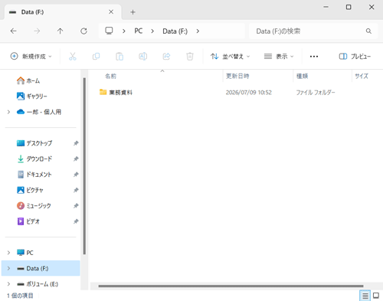Click the Copy icon in toolbar
The image size is (383, 301).
coord(96,56)
